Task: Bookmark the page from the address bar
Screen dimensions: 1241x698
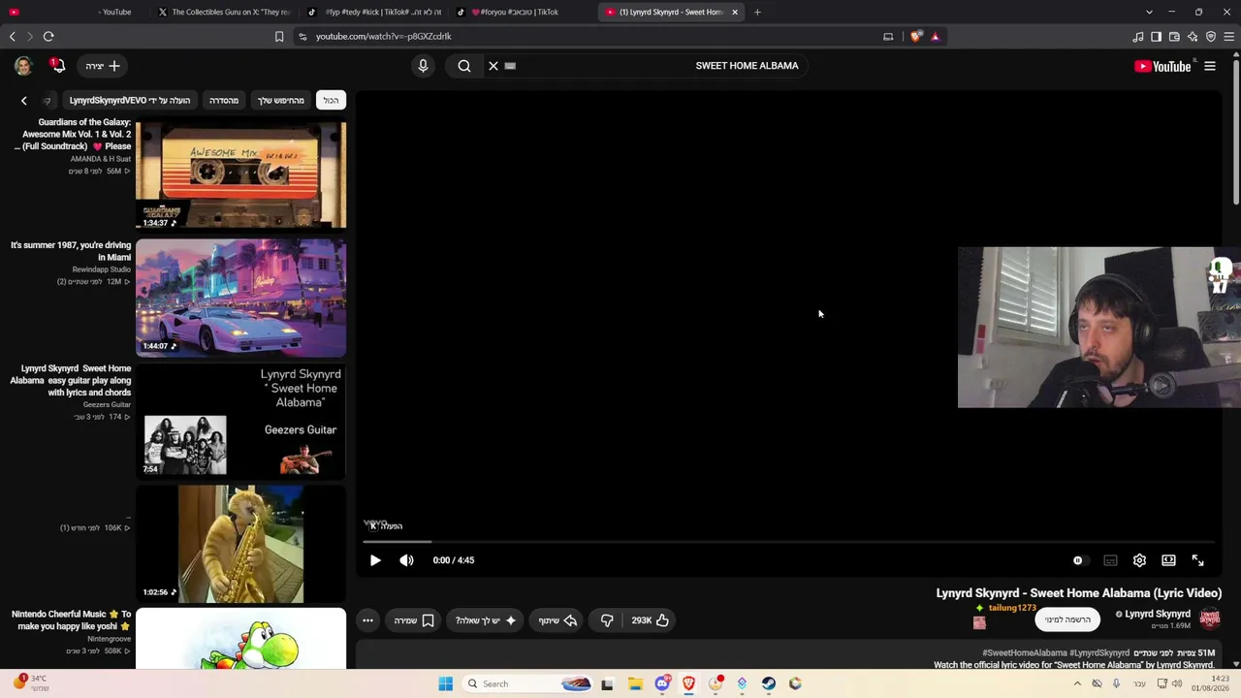Action: point(279,37)
